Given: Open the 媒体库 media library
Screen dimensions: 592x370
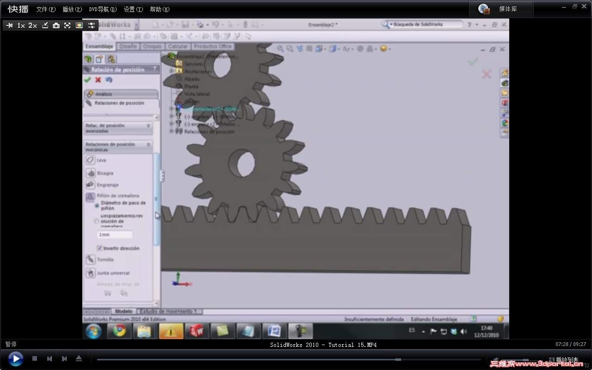Looking at the screenshot, I should coord(501,9).
